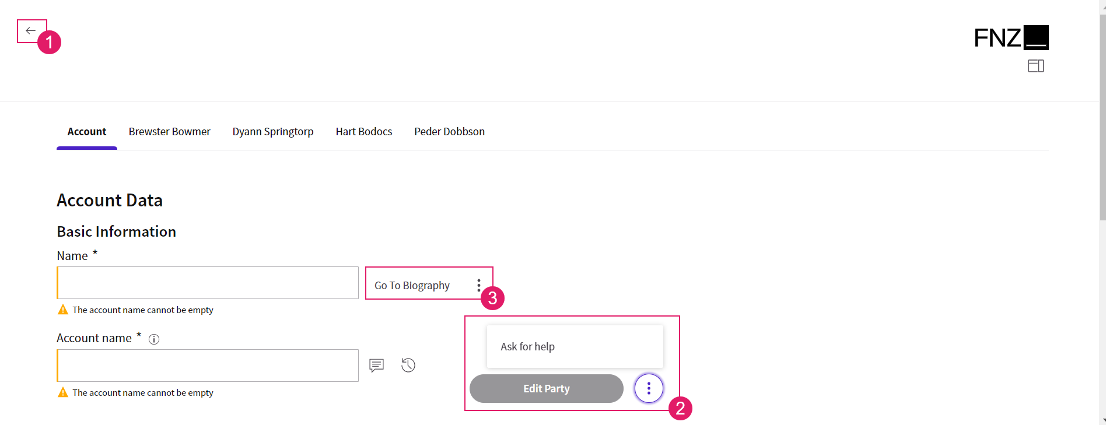
Task: Click the Edit Party button
Action: point(547,388)
